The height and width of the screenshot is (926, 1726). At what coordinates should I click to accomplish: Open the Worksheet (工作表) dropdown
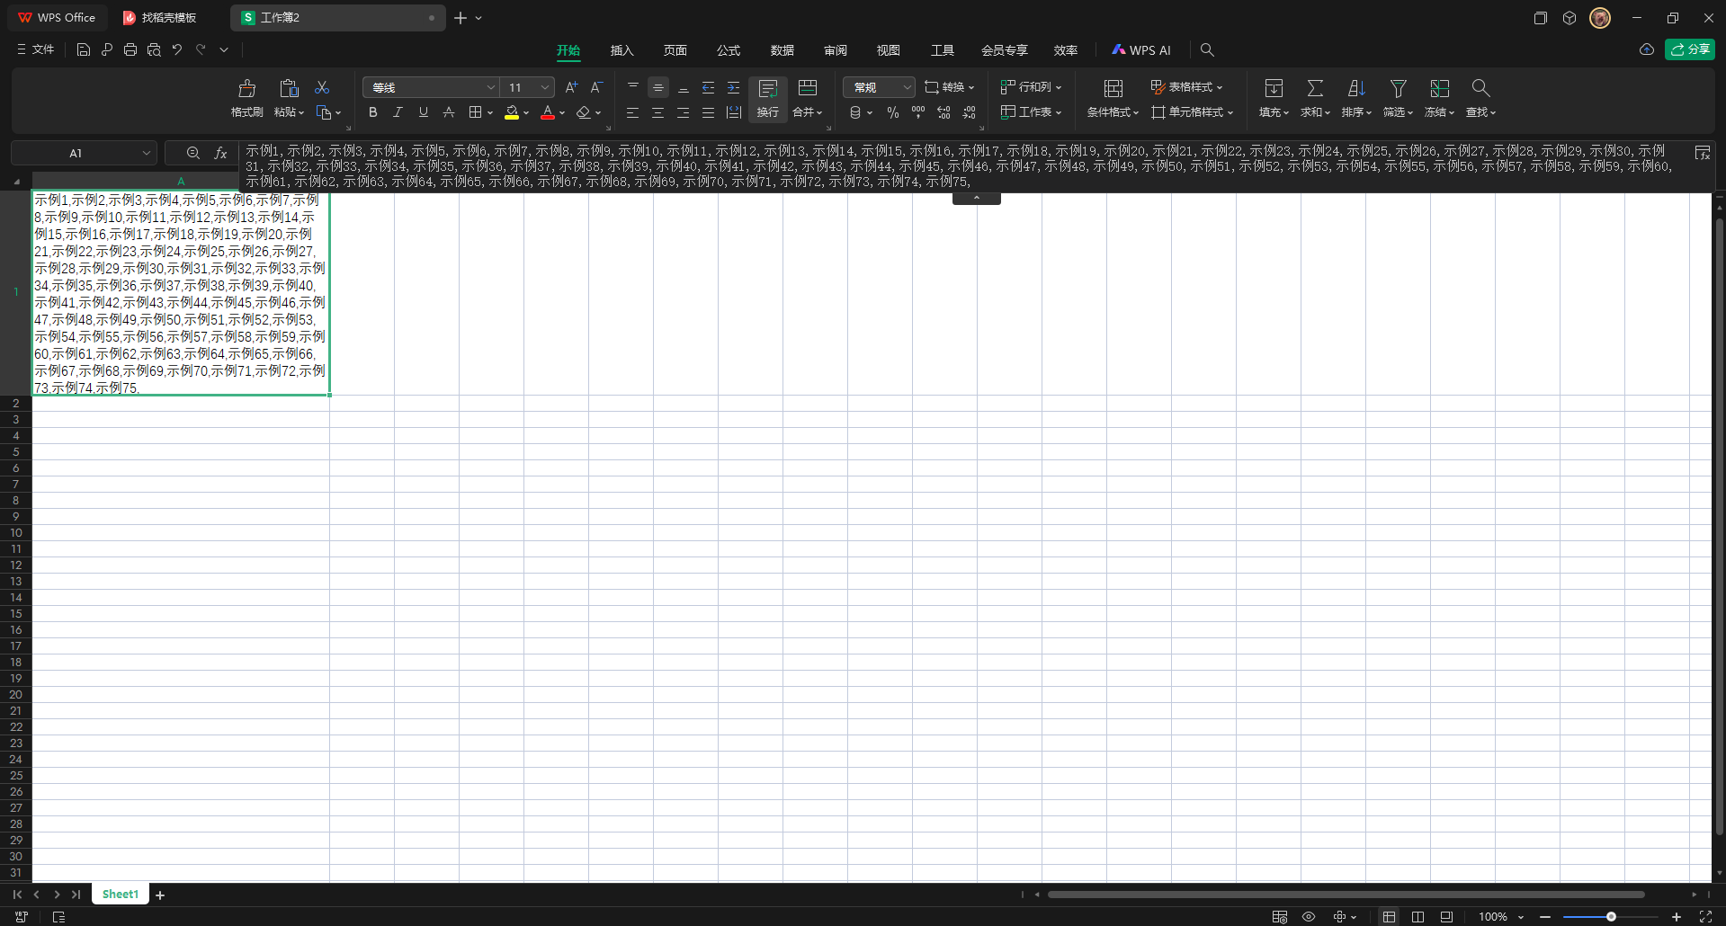coord(1032,112)
